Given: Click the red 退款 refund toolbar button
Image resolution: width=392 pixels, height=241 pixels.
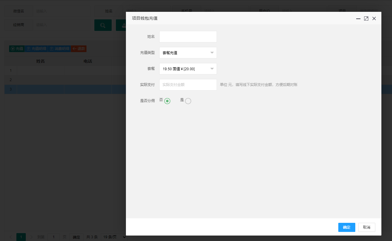Looking at the screenshot, I should (x=79, y=48).
